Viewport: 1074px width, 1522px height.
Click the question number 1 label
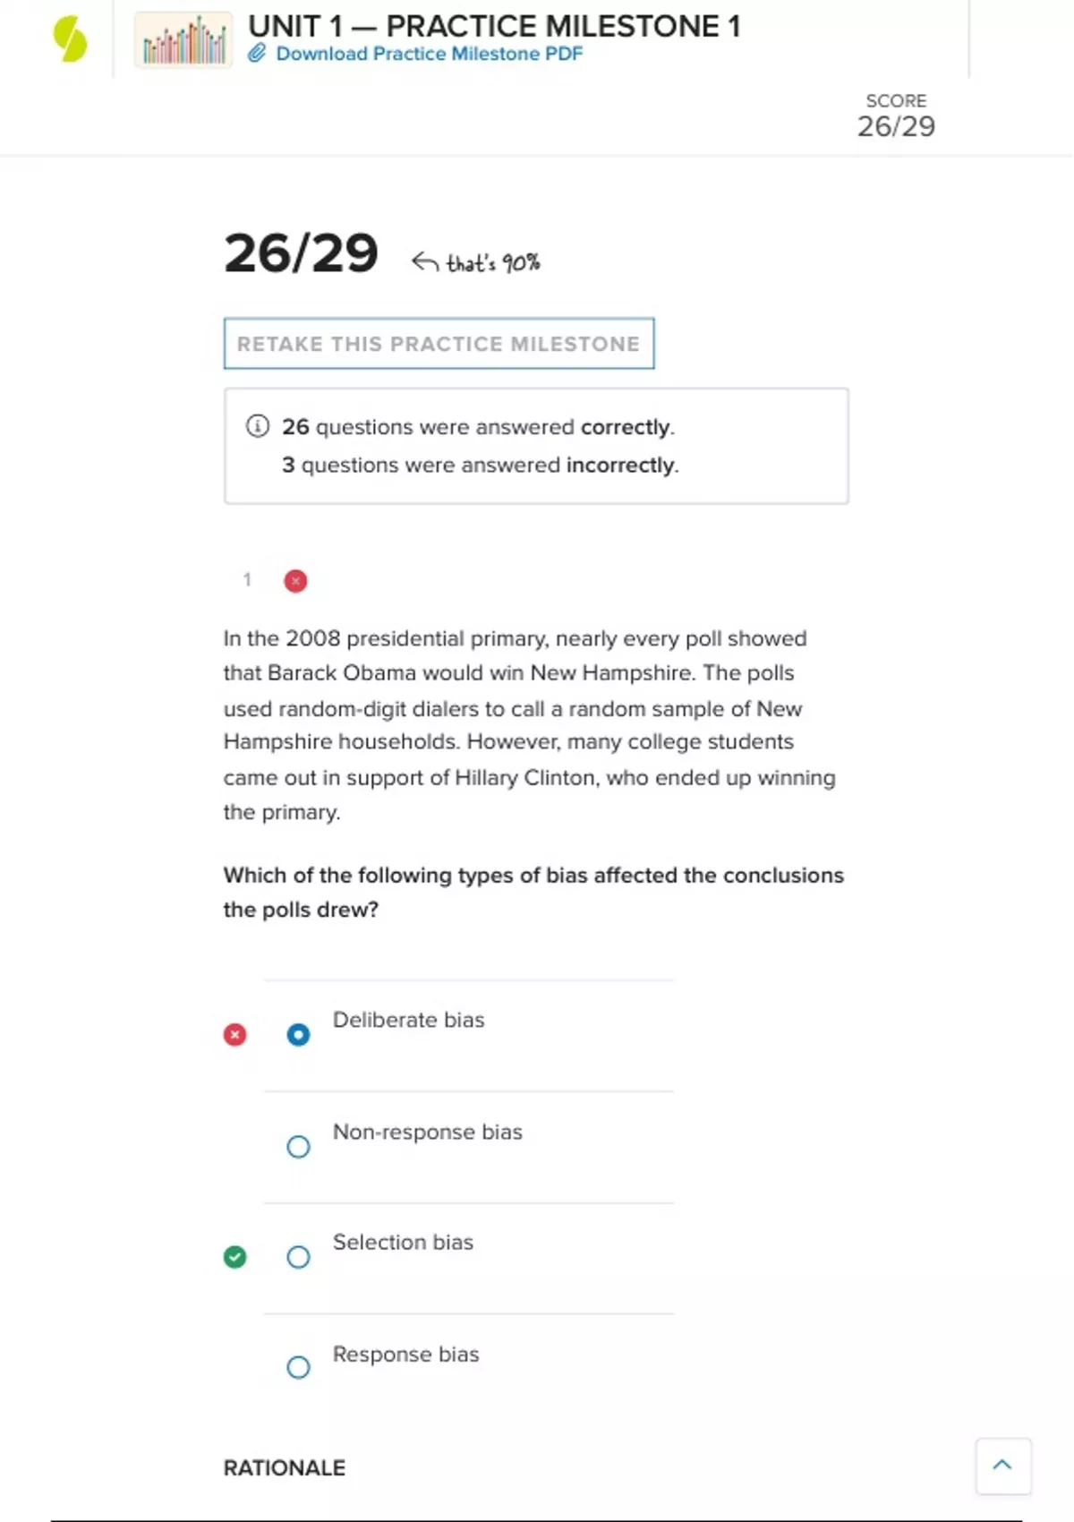tap(247, 580)
